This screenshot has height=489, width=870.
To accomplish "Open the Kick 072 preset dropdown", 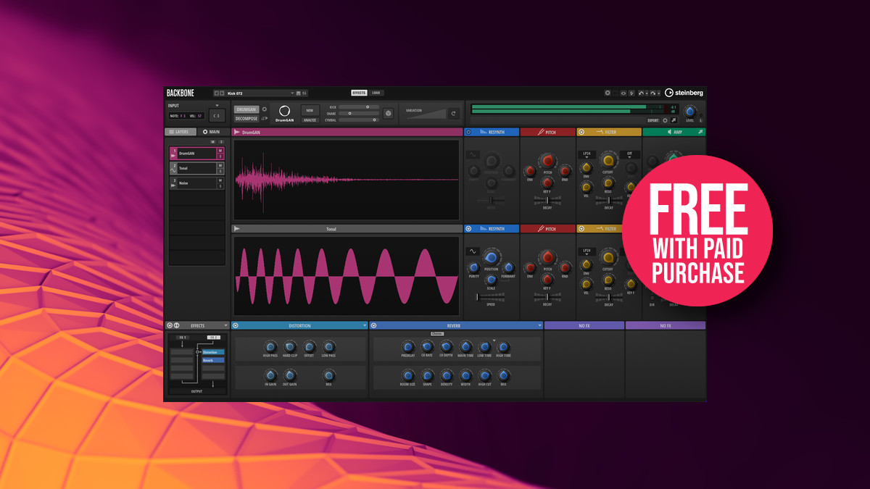I will 292,93.
